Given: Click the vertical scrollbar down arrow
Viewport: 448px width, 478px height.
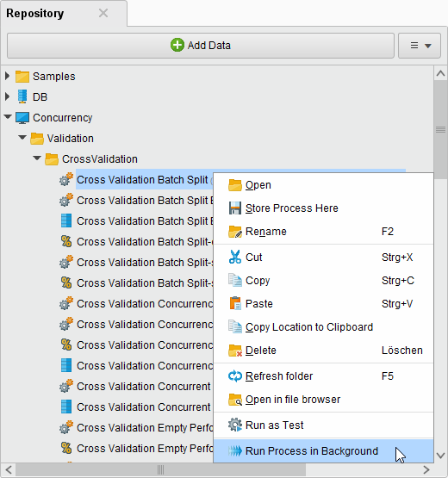Looking at the screenshot, I should (441, 455).
